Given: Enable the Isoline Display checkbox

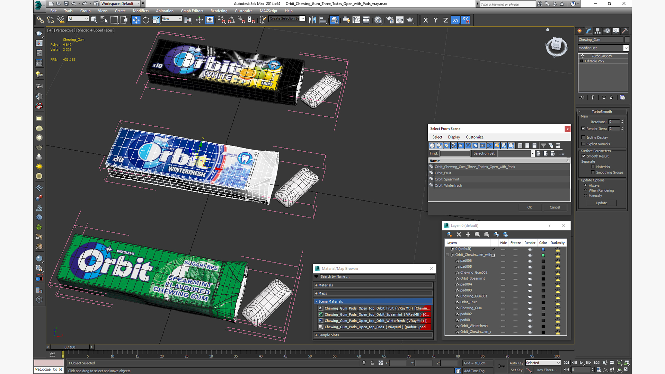Looking at the screenshot, I should [x=583, y=137].
